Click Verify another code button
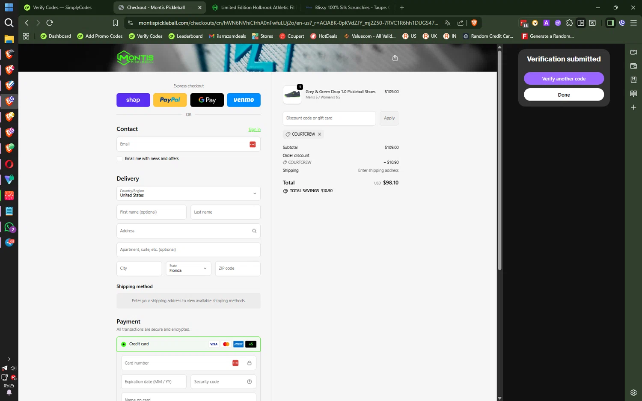642x401 pixels. pyautogui.click(x=564, y=79)
